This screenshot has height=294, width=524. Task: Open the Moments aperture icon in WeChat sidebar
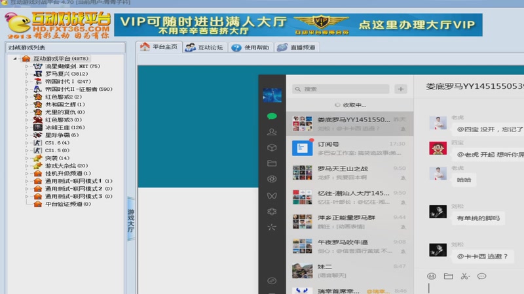tap(272, 179)
